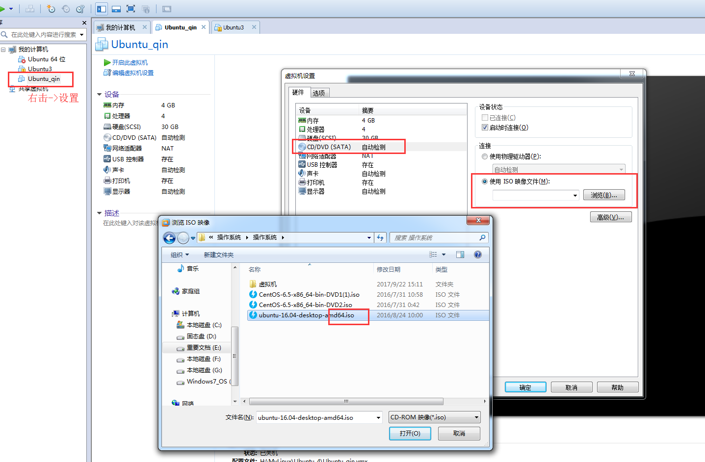Open the CD-ROM 映像(*.iso) file type dropdown
Image resolution: width=705 pixels, height=462 pixels.
476,417
